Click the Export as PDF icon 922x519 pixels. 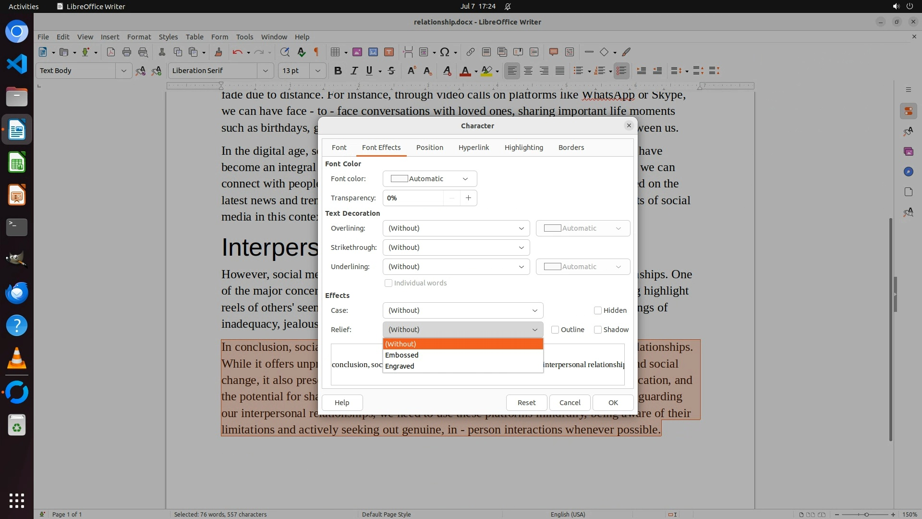point(110,52)
